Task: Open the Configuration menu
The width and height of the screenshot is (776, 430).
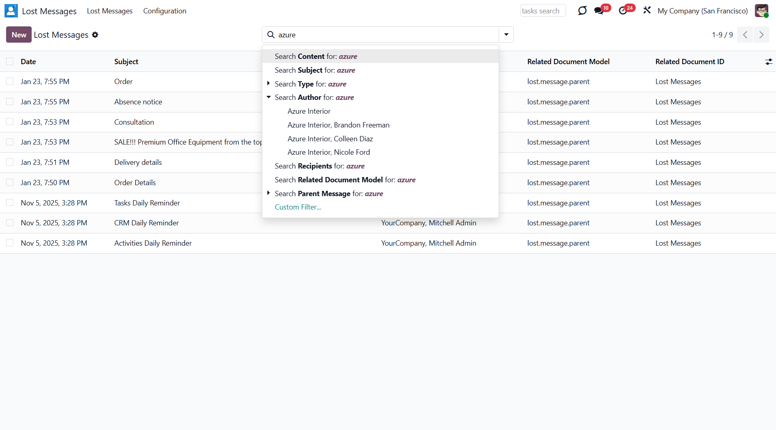Action: pos(164,11)
